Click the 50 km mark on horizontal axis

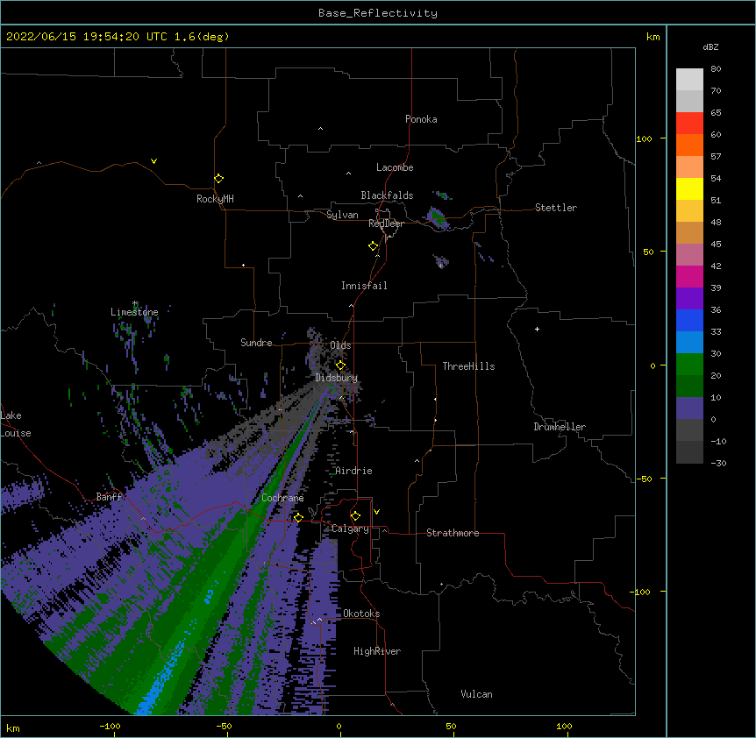[x=451, y=726]
